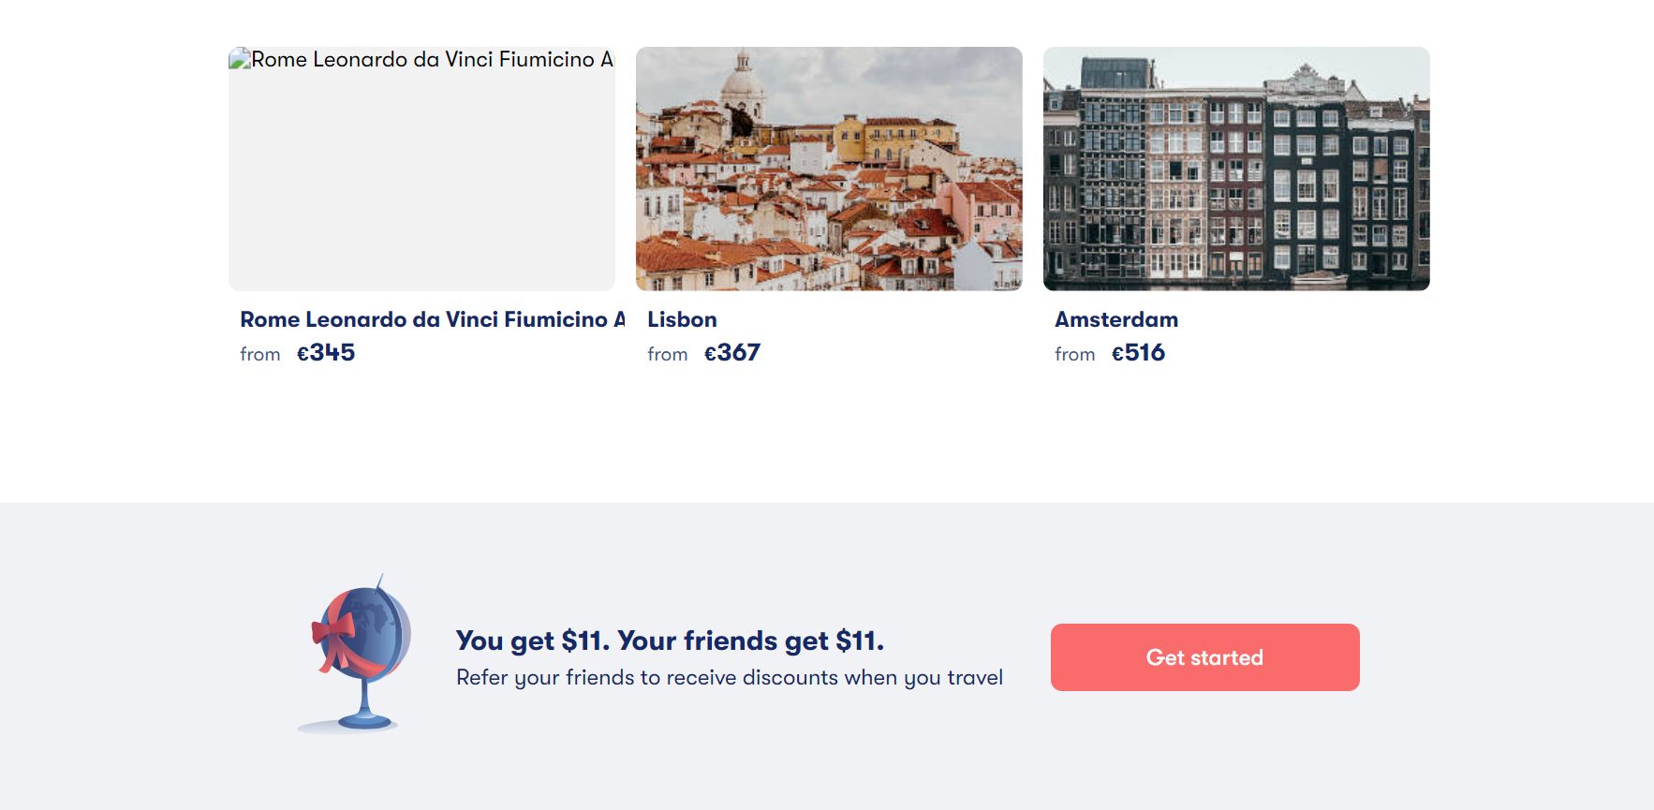Click the red ribbon bow on the globe
Viewport: 1654px width, 810px height.
(333, 635)
